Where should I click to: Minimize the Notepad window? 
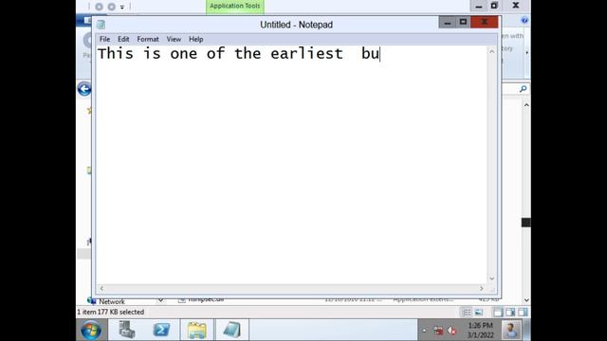pos(447,23)
